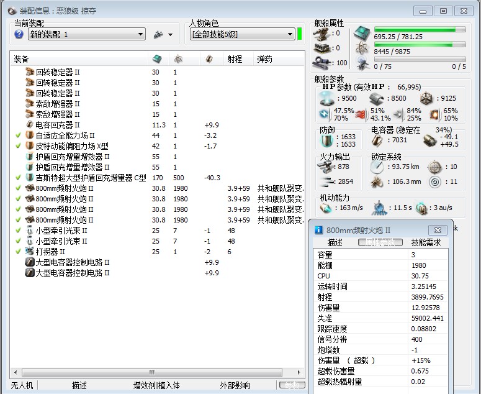Click the hull structure icon showing 9125
This screenshot has width=481, height=394.
[x=426, y=98]
